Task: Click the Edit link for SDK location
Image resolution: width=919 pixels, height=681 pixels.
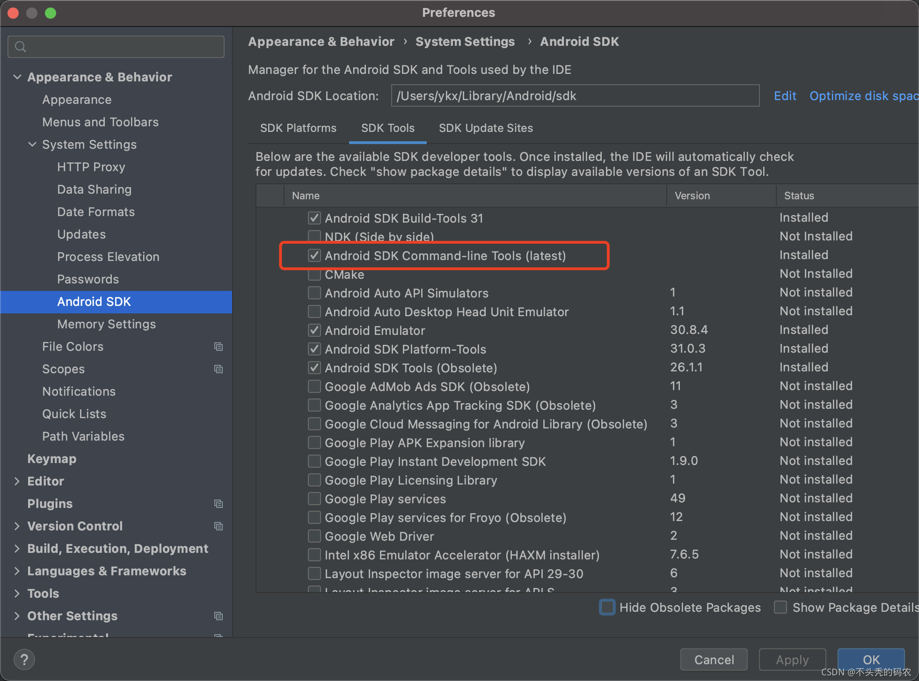Action: pos(785,96)
